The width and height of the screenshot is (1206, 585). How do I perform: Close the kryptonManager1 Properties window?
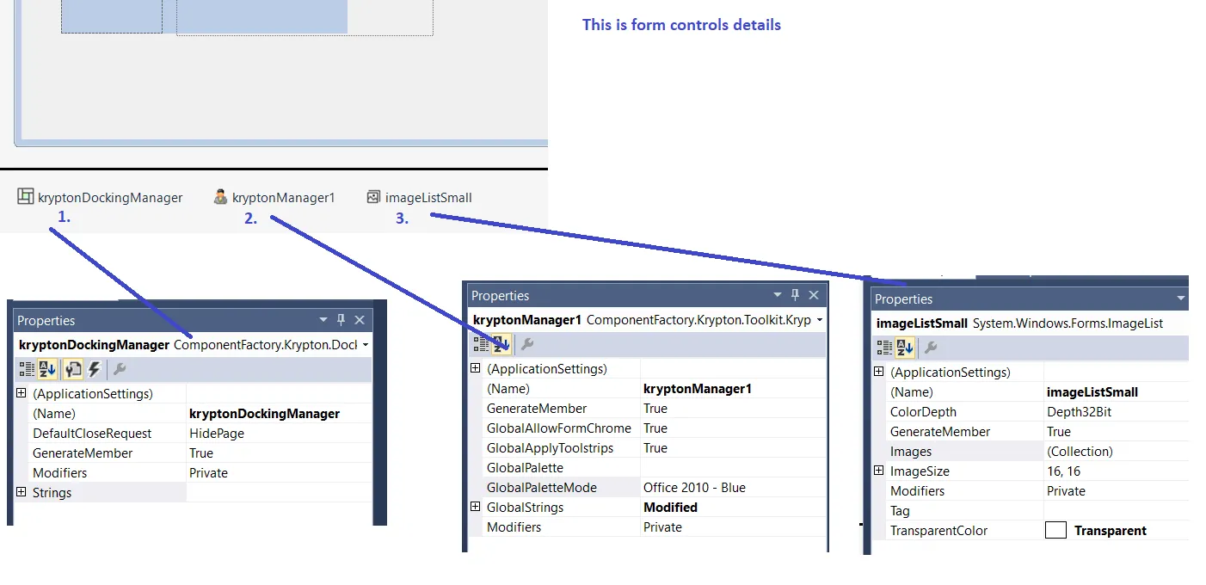tap(814, 295)
